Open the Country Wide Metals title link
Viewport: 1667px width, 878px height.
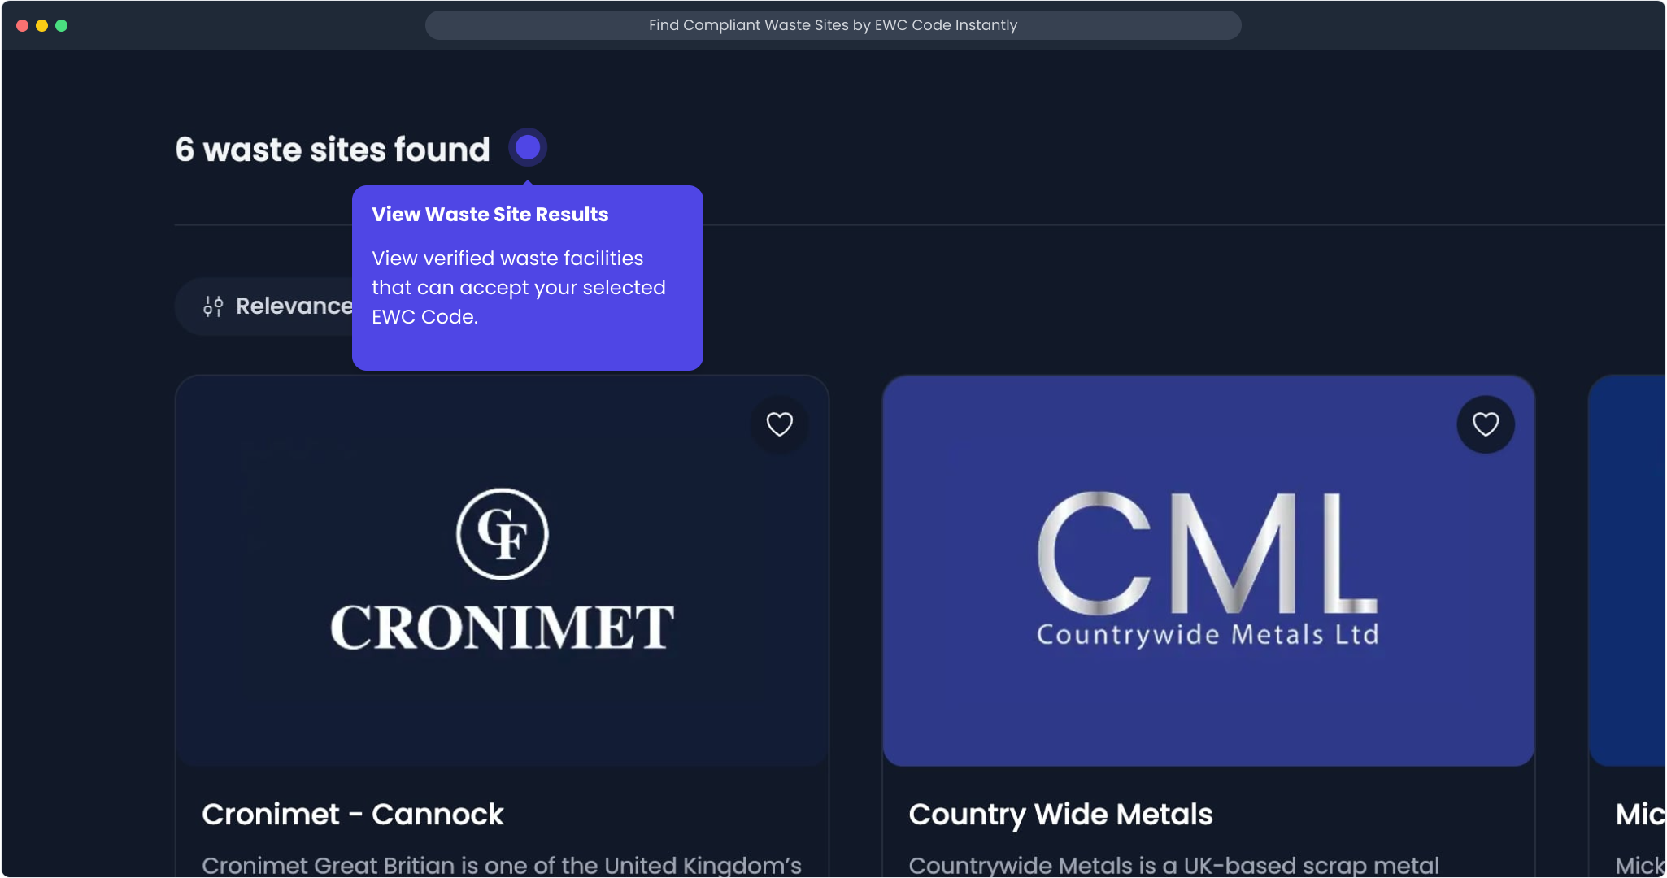(1060, 814)
